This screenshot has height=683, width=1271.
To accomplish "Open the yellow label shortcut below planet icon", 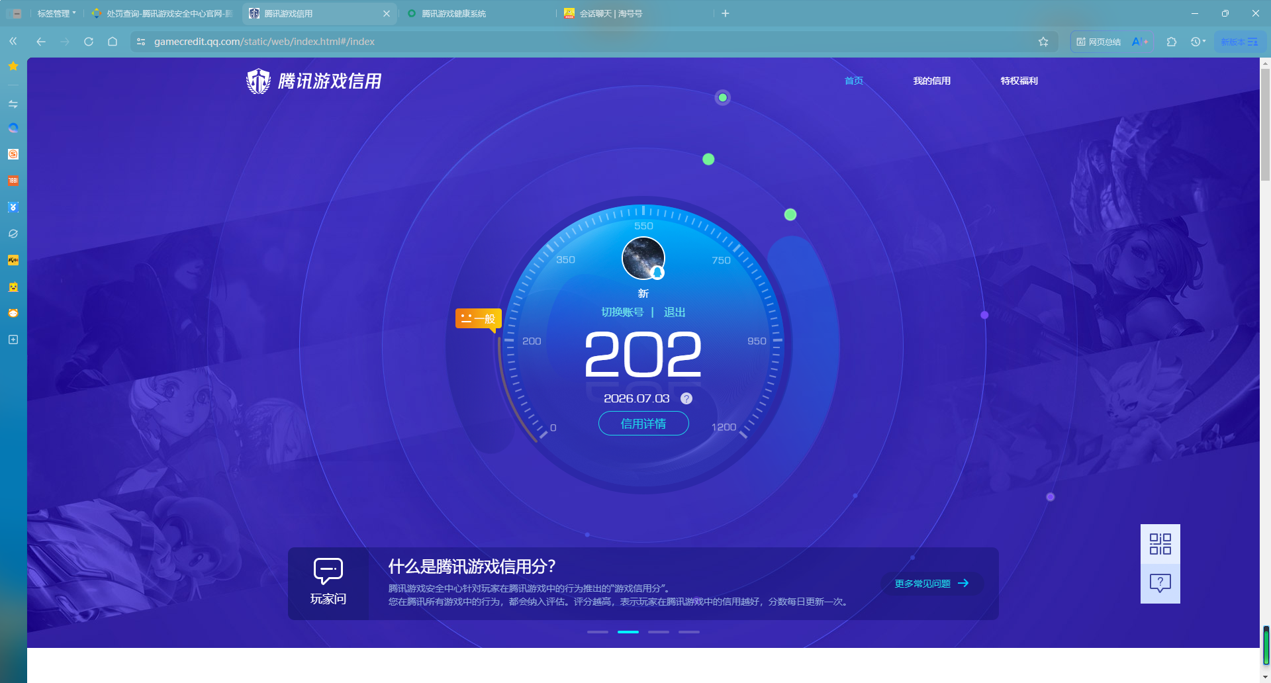I will [13, 260].
